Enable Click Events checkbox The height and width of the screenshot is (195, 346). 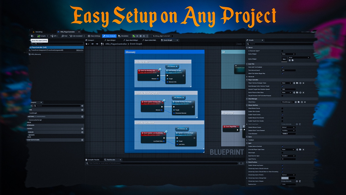(282, 112)
